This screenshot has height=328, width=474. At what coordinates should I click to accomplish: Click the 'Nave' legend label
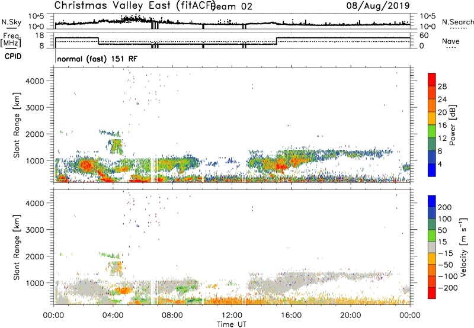[x=451, y=41]
